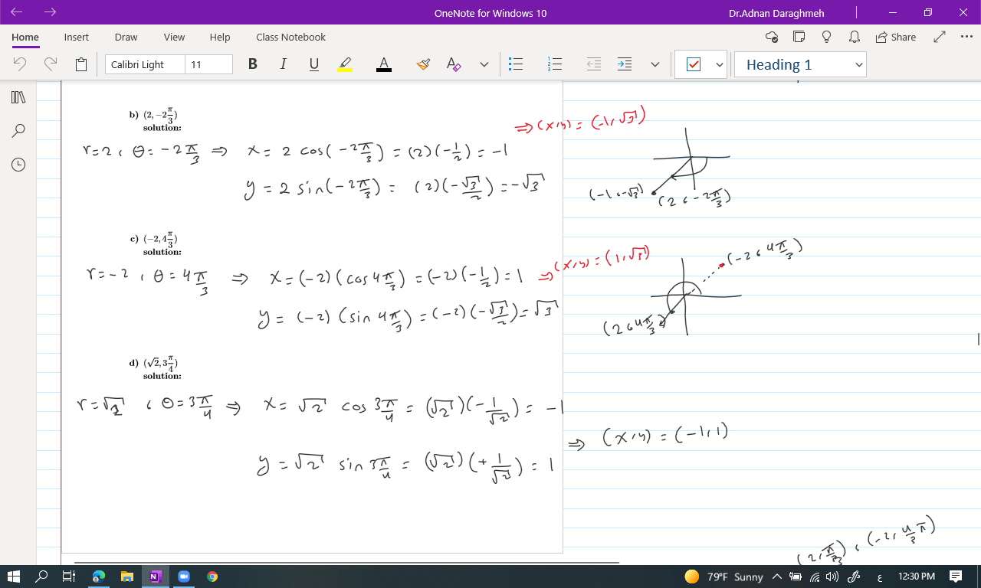The image size is (981, 588).
Task: Open the clipboard paste button
Action: (x=81, y=65)
